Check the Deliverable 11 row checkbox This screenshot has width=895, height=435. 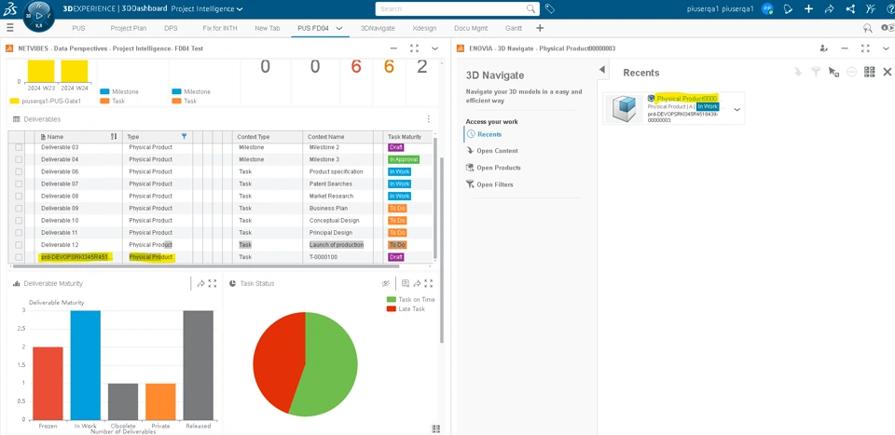coord(19,233)
